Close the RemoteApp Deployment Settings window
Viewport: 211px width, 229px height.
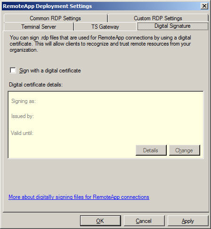tap(204, 6)
